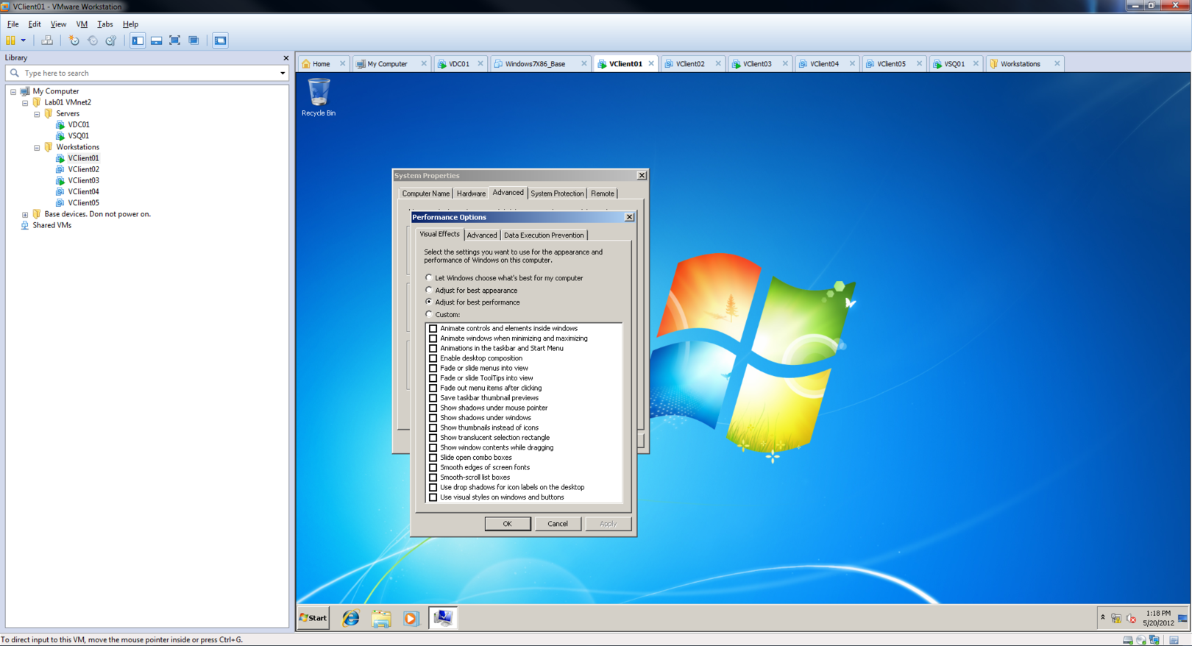Viewport: 1192px width, 646px height.
Task: Enter full screen mode via toolbar icon
Action: point(175,40)
